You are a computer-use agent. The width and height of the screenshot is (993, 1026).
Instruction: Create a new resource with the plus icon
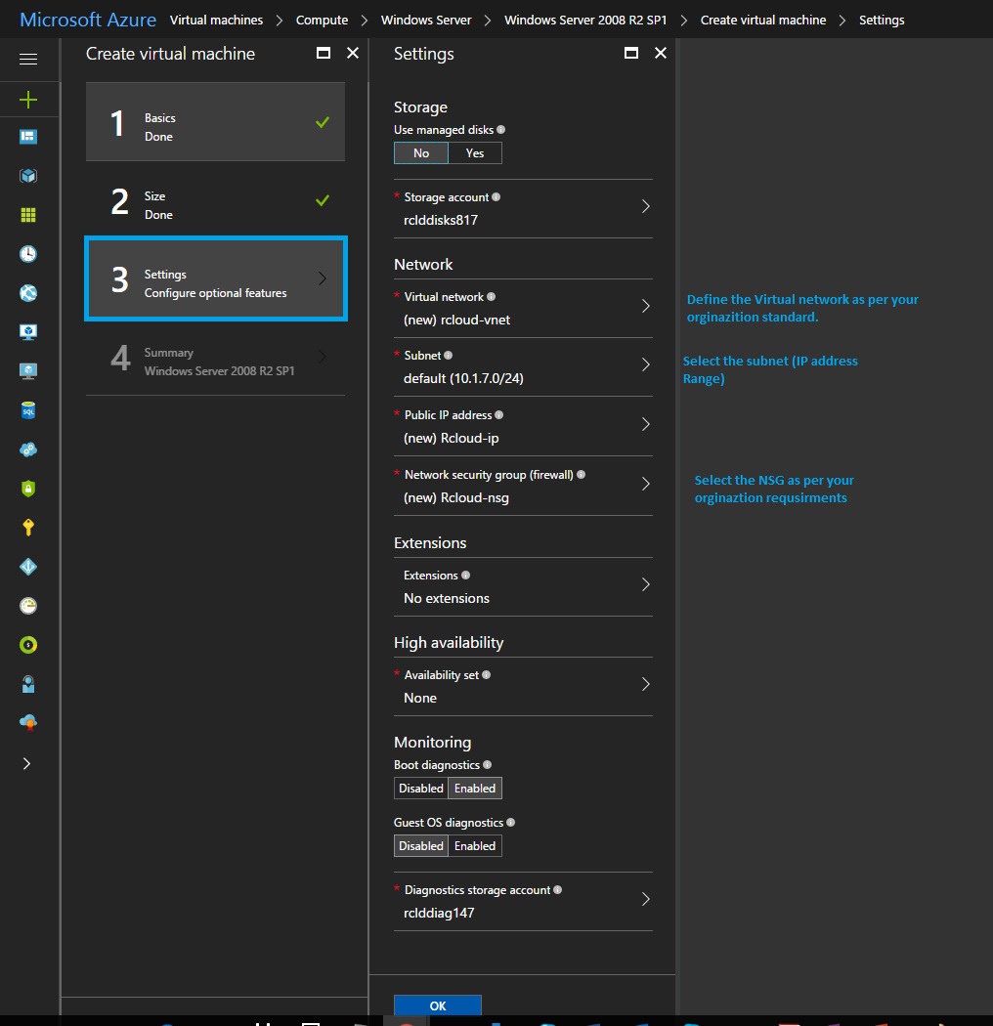coord(29,98)
